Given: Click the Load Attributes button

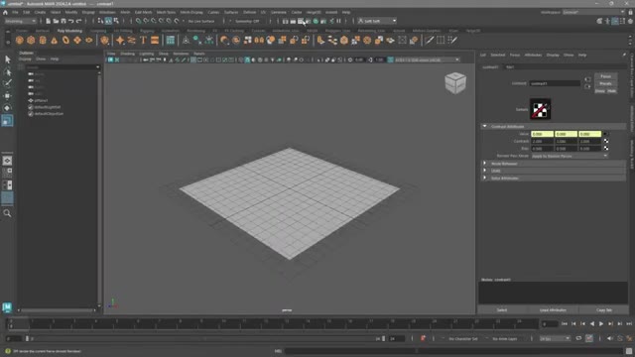Looking at the screenshot, I should 553,310.
